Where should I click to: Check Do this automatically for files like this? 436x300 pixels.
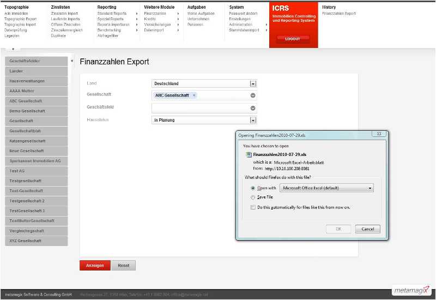tap(253, 207)
